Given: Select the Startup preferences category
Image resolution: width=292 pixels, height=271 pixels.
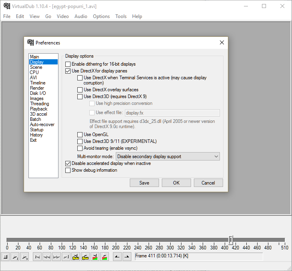Looking at the screenshot, I should [x=43, y=130].
